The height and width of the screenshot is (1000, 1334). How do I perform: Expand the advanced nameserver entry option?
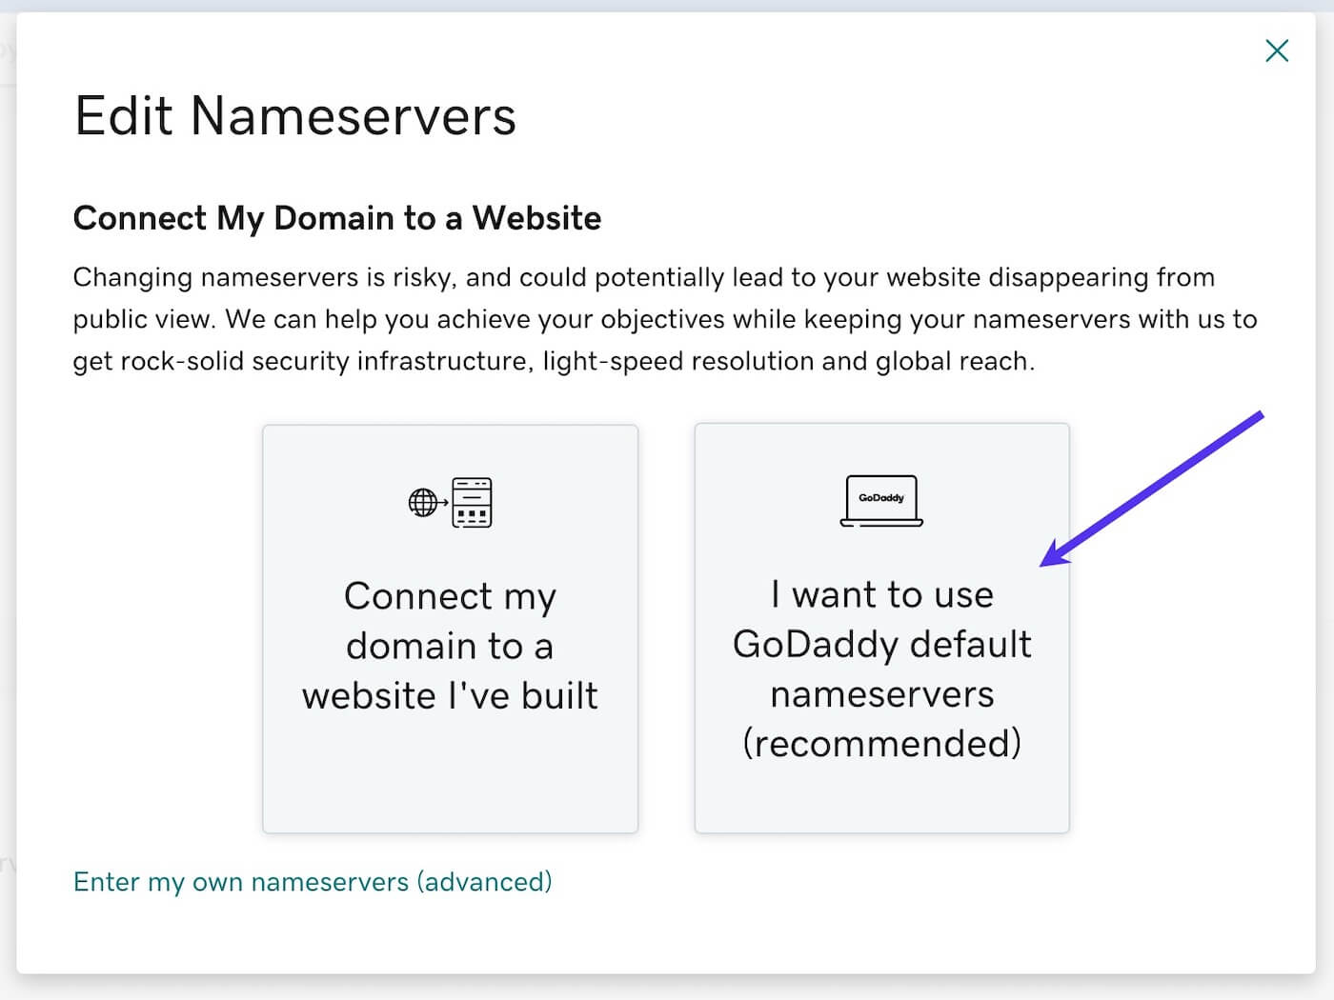(x=312, y=882)
